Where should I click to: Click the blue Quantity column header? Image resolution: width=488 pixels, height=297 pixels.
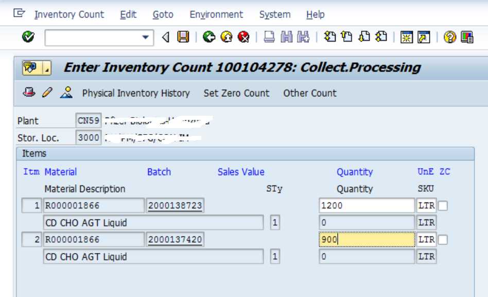pyautogui.click(x=355, y=172)
